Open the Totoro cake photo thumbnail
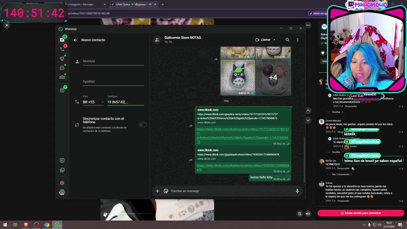Viewport: 407px width, 229px height. tap(238, 77)
